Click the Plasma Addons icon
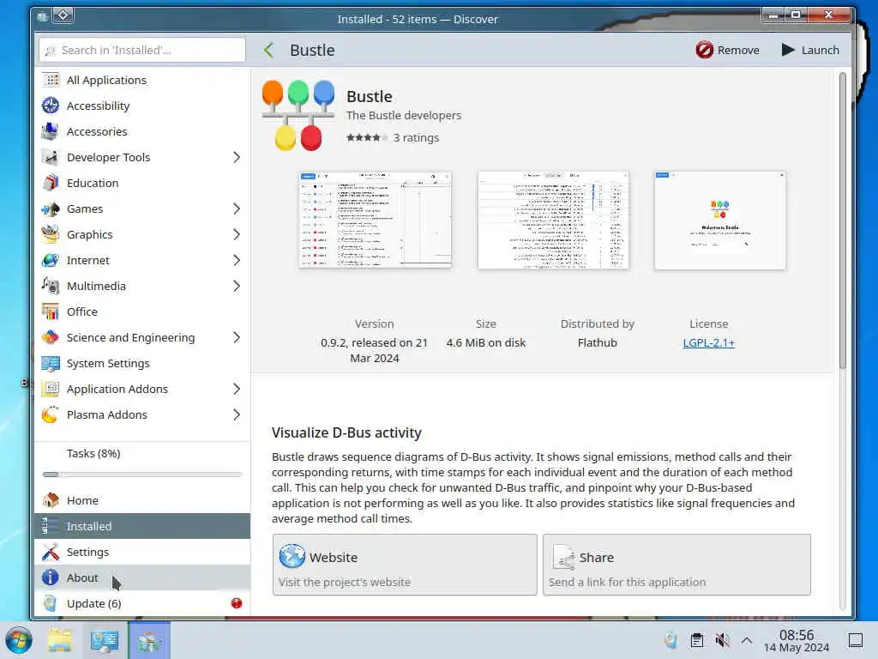Image resolution: width=878 pixels, height=659 pixels. point(51,415)
